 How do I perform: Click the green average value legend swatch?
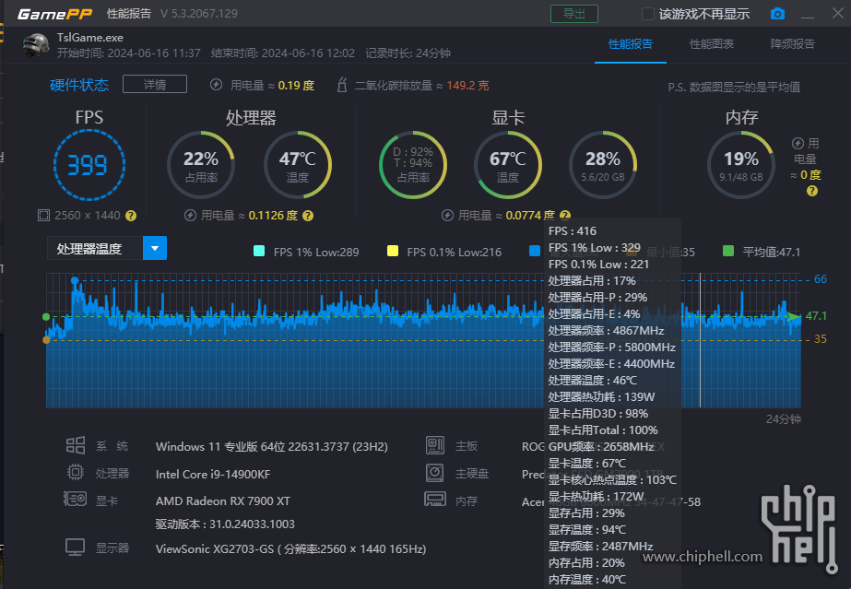[728, 251]
